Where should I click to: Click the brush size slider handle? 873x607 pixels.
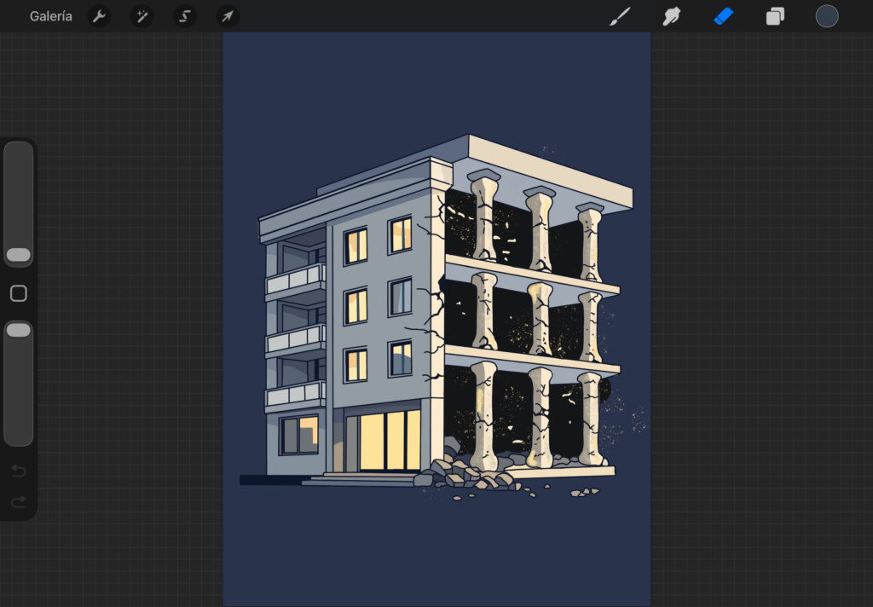pos(19,255)
